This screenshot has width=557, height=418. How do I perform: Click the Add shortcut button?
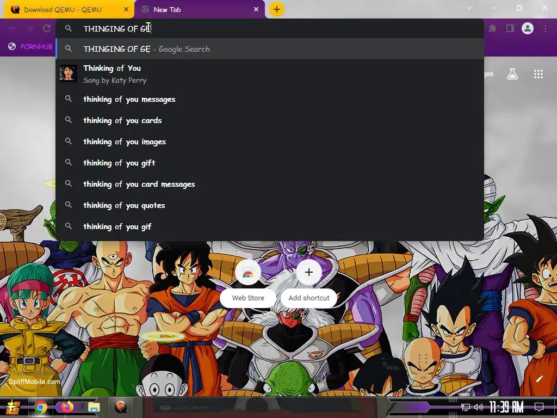[x=309, y=284]
